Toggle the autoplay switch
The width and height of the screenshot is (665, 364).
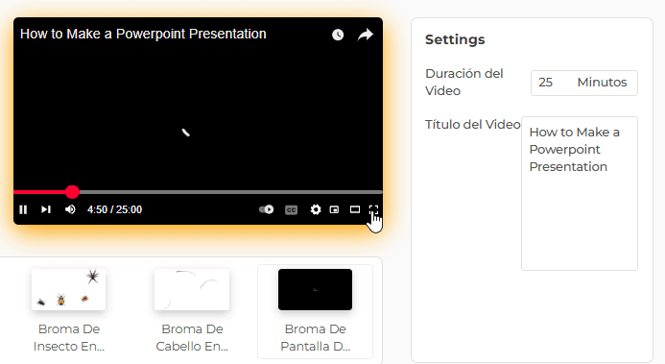point(267,209)
